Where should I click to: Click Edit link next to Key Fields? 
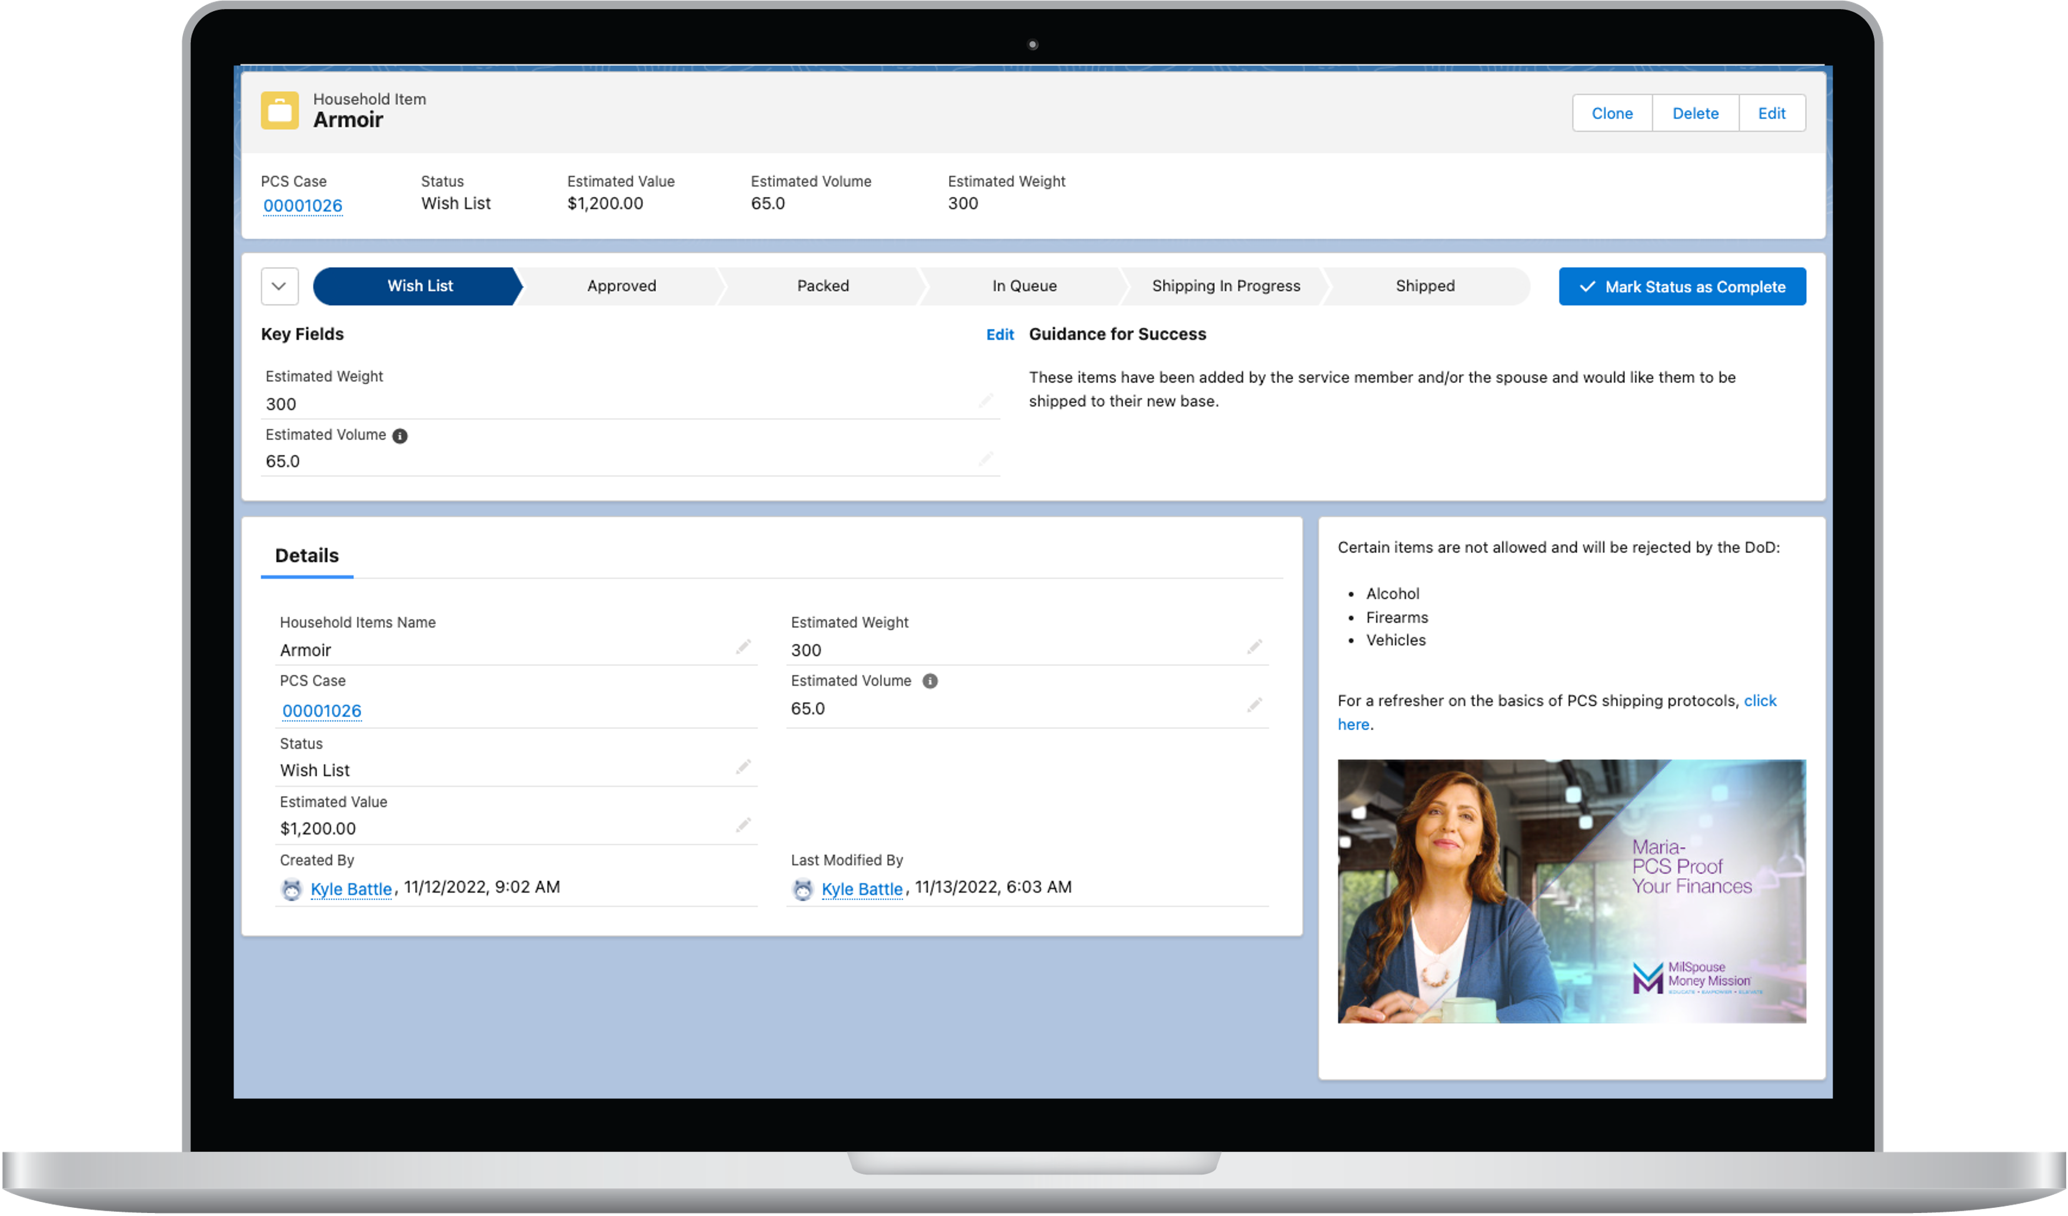coord(1000,335)
